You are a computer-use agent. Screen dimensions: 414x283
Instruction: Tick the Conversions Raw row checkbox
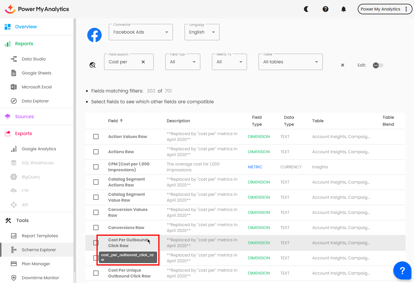pos(96,228)
